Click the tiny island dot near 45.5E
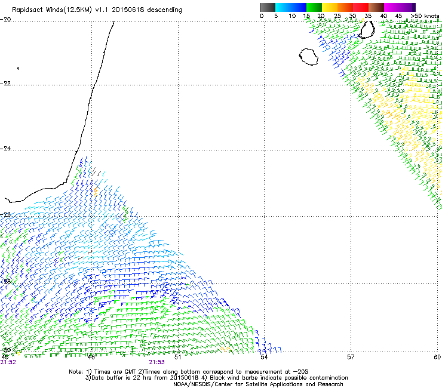 [x=19, y=68]
